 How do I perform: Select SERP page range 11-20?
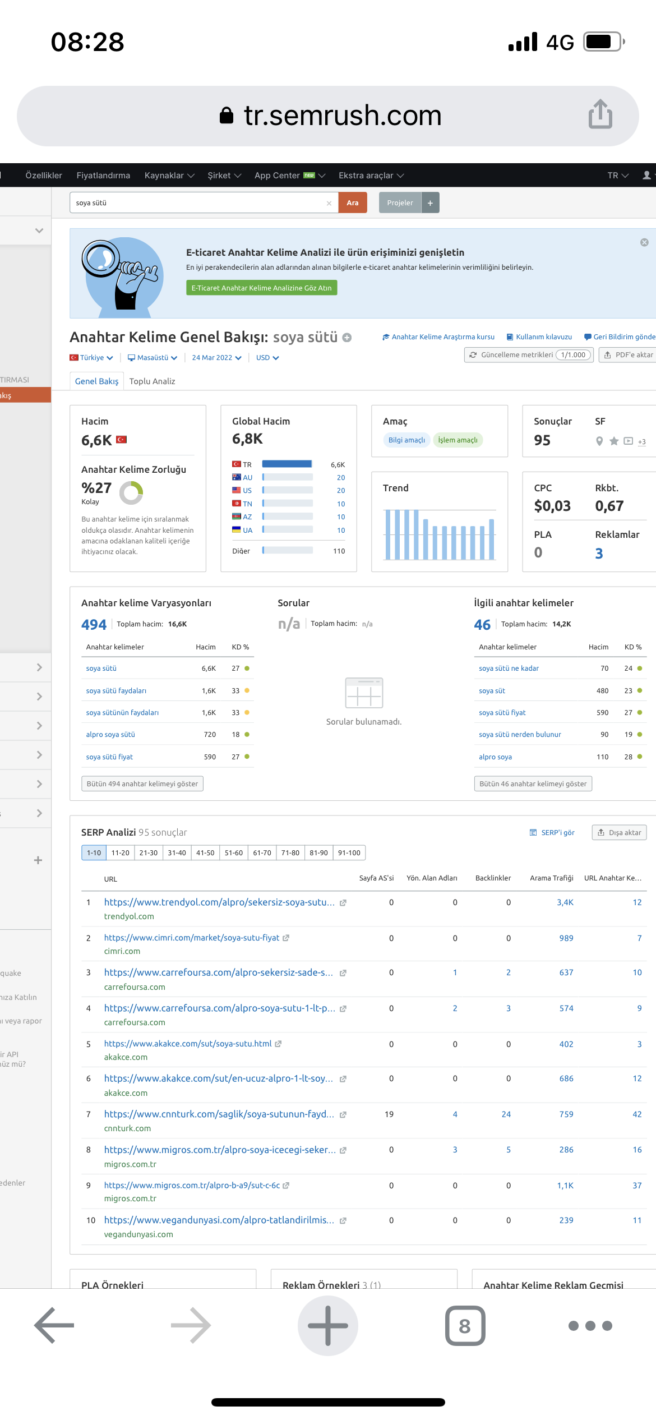pos(120,853)
